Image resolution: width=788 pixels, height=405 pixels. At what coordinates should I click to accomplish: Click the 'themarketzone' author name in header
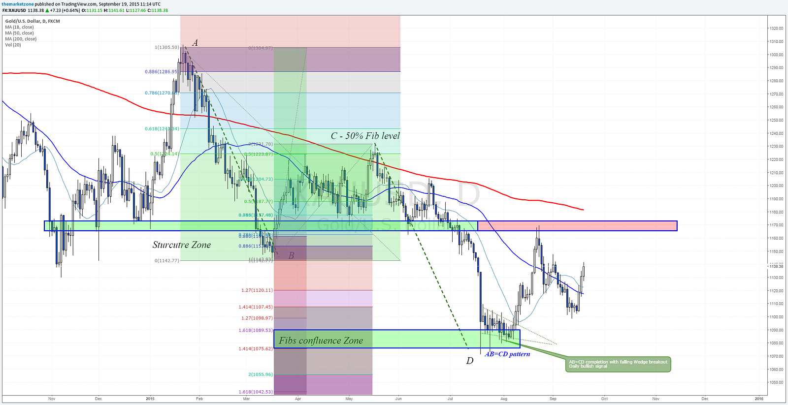pos(17,4)
